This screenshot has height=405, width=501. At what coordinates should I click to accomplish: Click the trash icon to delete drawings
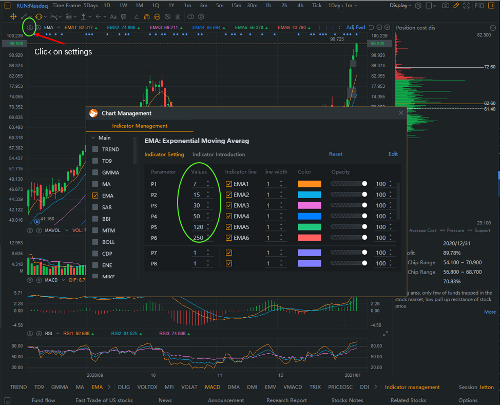click(177, 17)
